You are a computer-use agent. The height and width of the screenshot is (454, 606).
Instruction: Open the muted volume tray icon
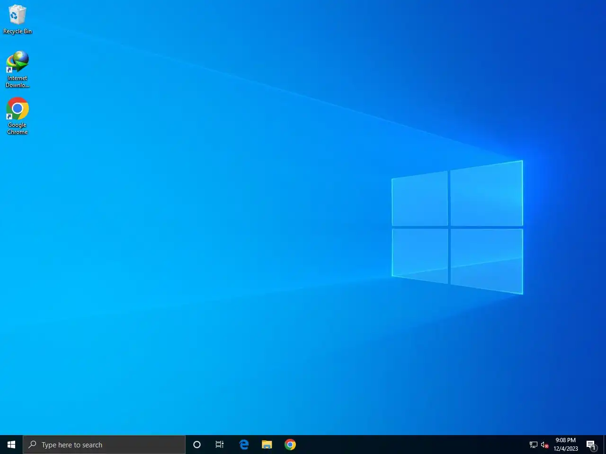coord(545,445)
